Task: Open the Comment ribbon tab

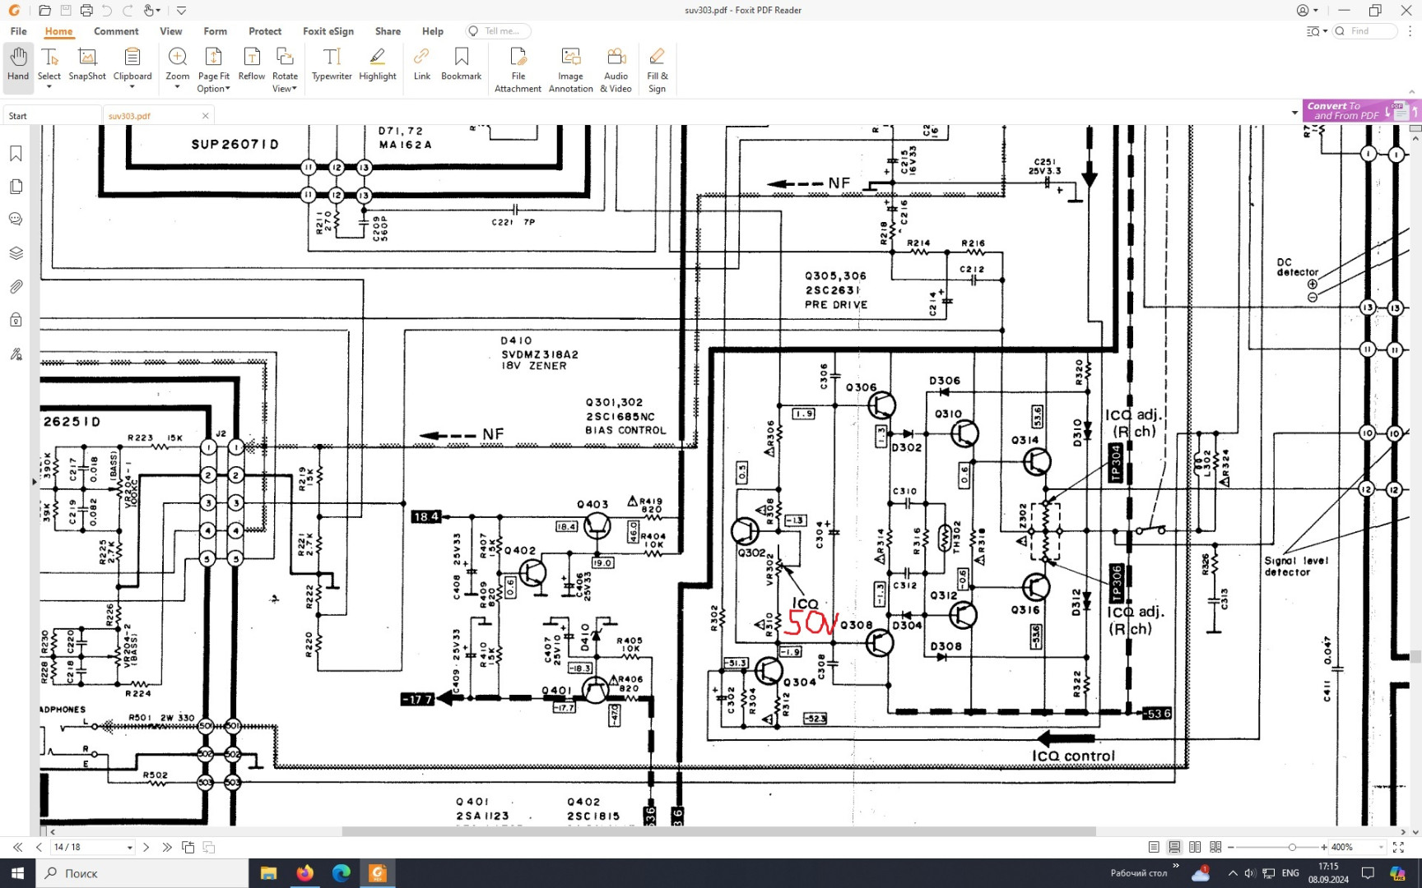Action: pos(116,31)
